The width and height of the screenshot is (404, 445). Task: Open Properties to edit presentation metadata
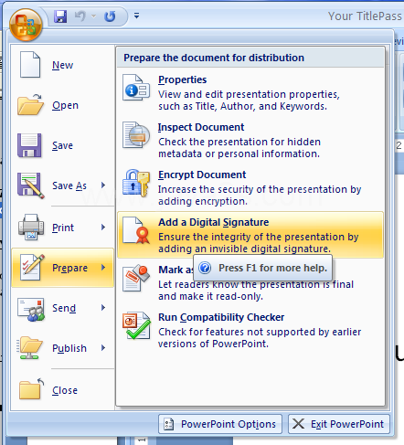250,92
